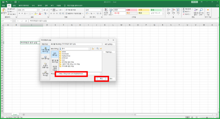
Task: Open the Downloads folder in file list
Action: pos(64,54)
